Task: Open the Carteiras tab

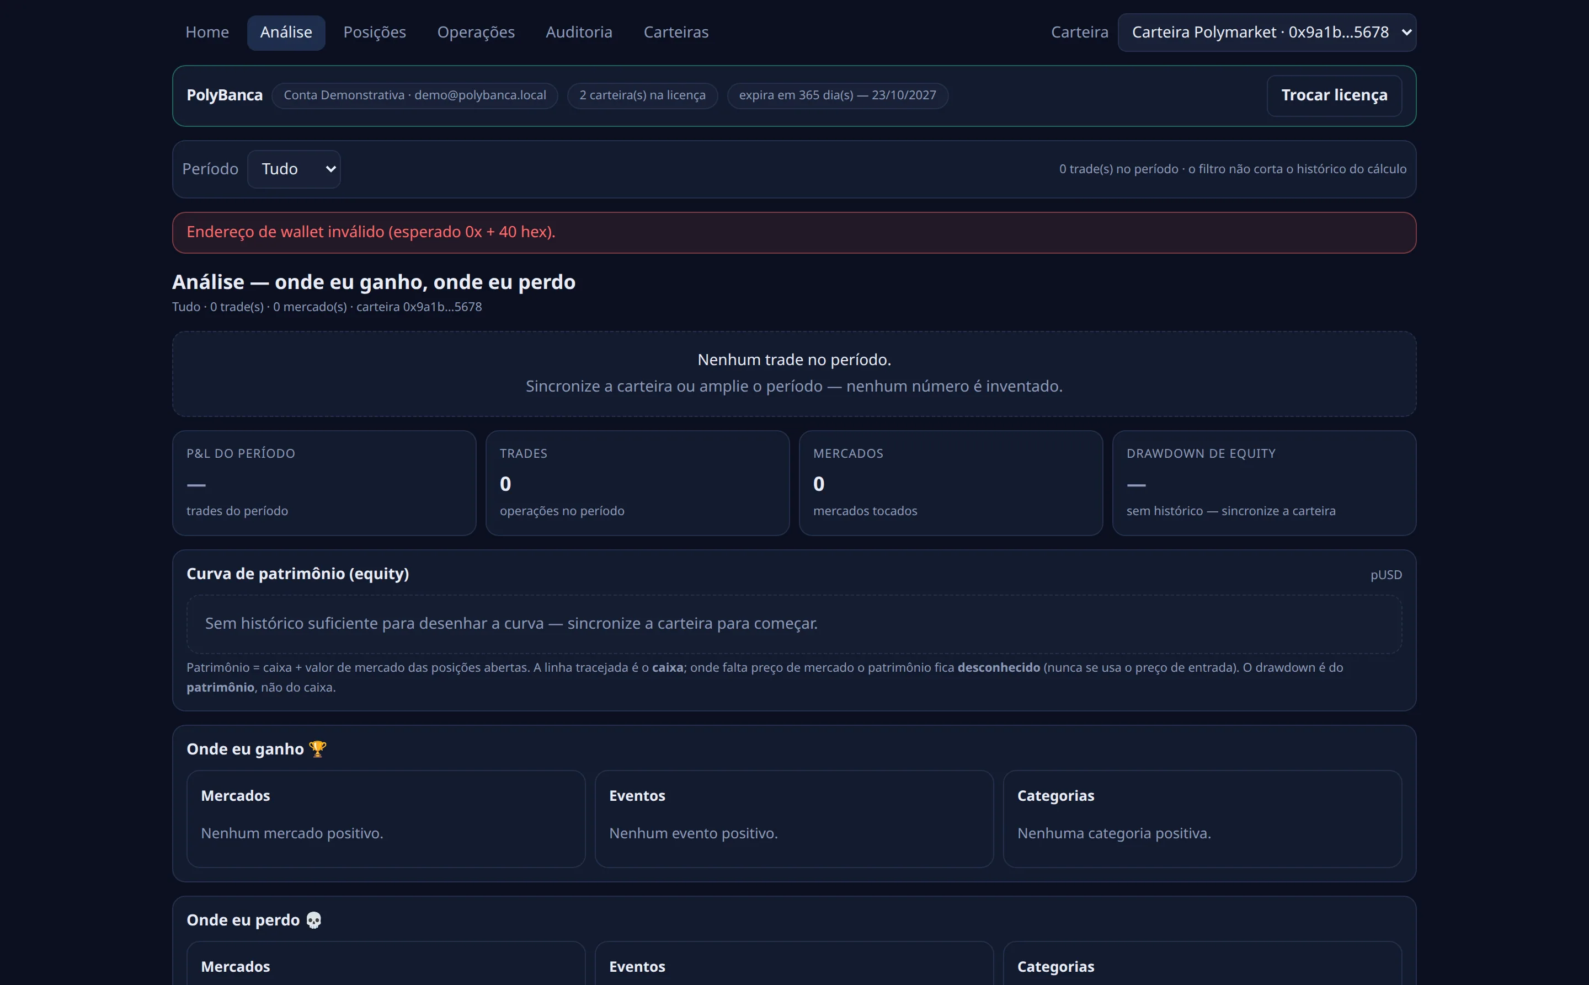Action: (x=676, y=32)
